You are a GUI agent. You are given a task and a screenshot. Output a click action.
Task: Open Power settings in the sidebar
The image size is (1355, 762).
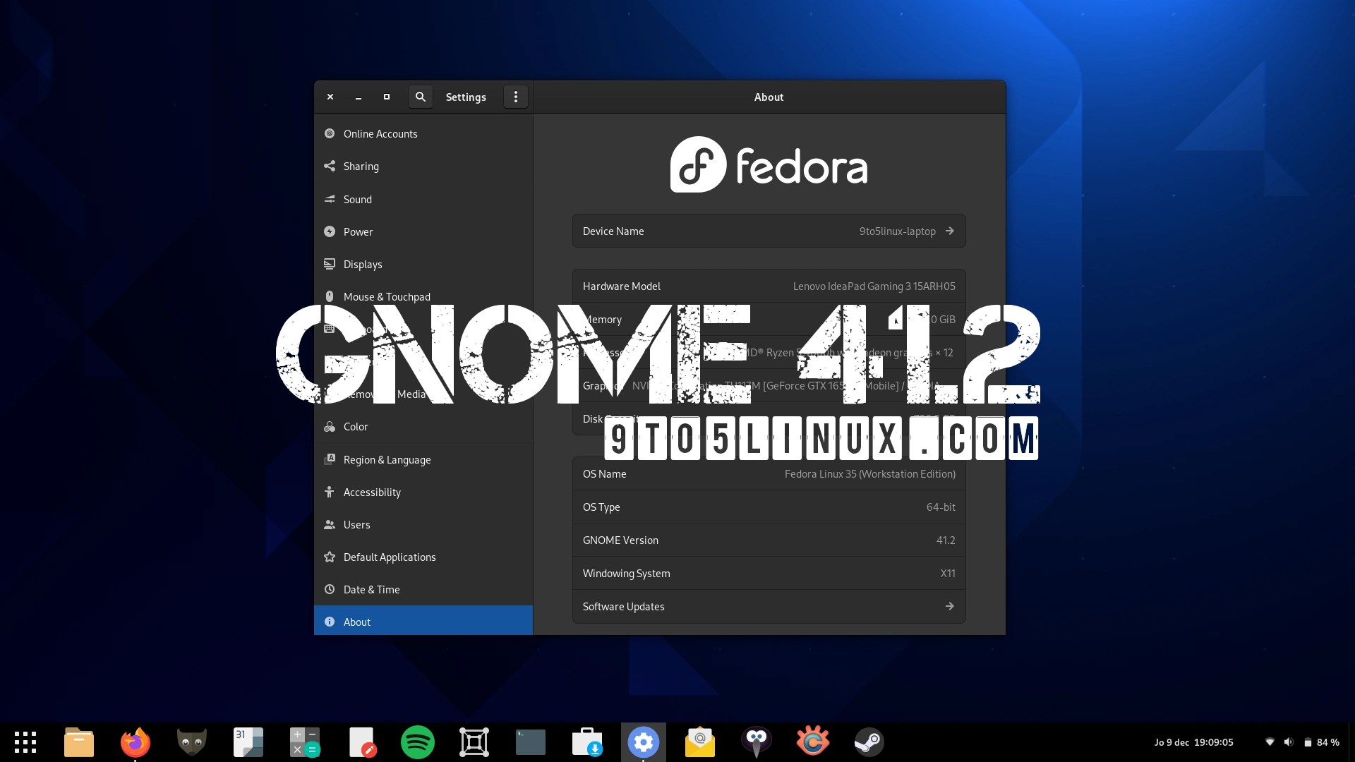coord(359,231)
